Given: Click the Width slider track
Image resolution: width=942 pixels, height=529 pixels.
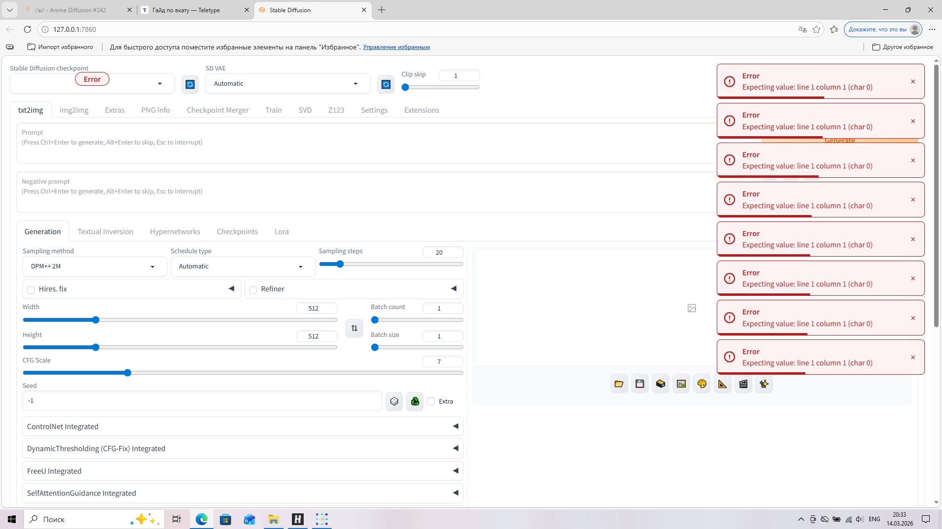Looking at the screenshot, I should [180, 320].
